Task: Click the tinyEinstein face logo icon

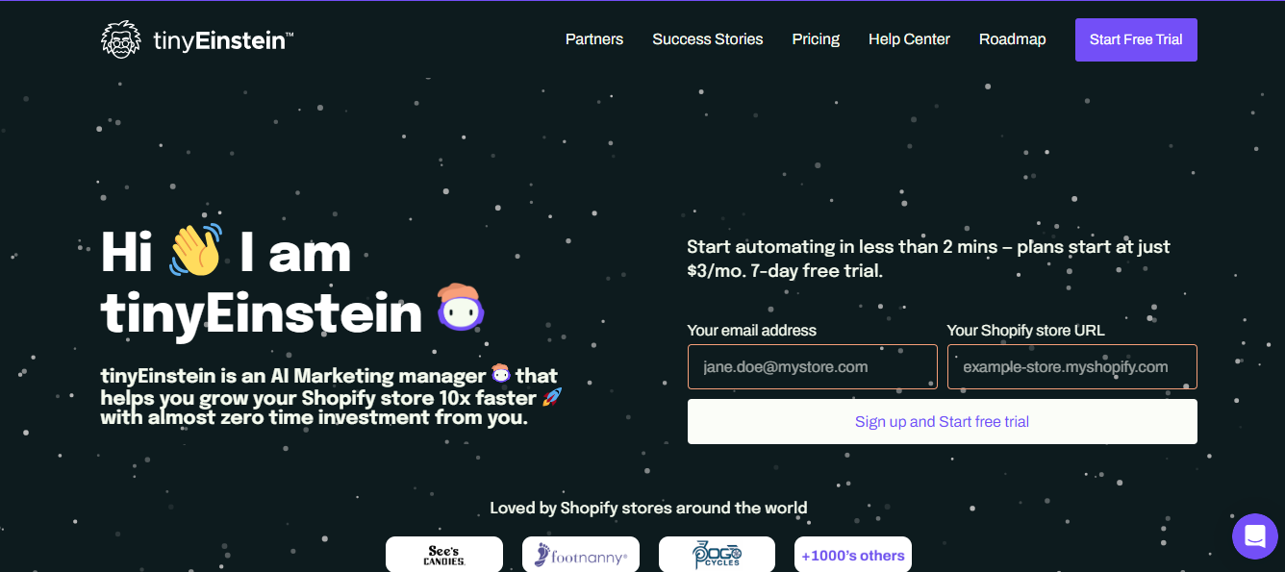Action: tap(121, 39)
